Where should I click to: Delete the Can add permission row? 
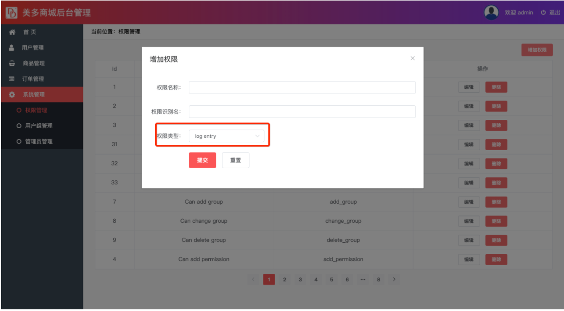point(496,259)
